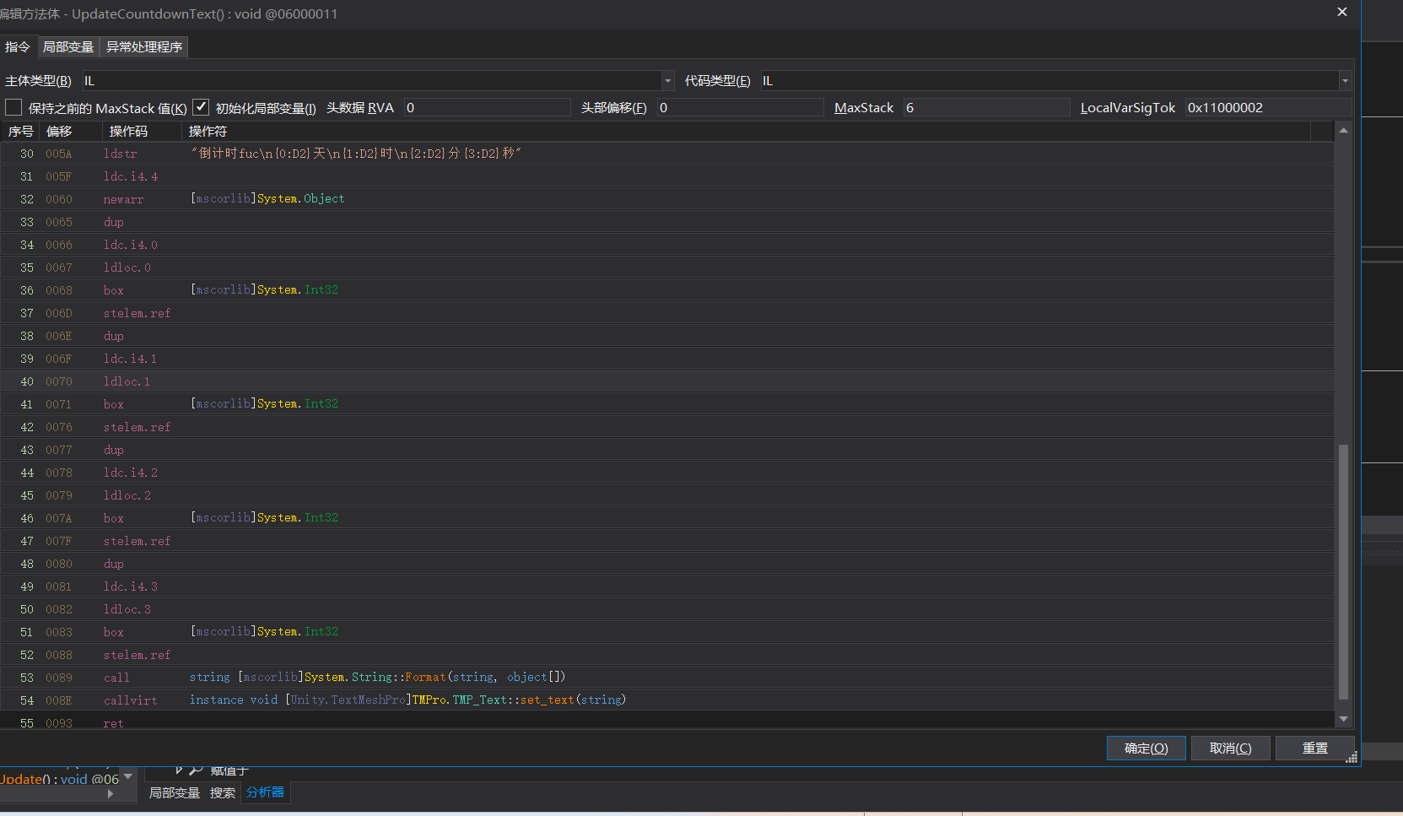Click the 序号 column header
This screenshot has width=1403, height=816.
pyautogui.click(x=21, y=132)
